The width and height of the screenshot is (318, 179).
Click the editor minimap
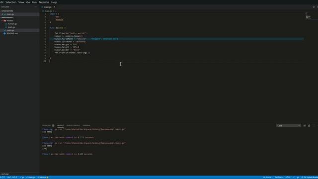click(x=308, y=16)
